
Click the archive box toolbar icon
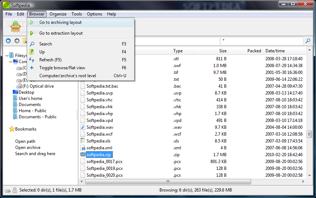pos(16,26)
